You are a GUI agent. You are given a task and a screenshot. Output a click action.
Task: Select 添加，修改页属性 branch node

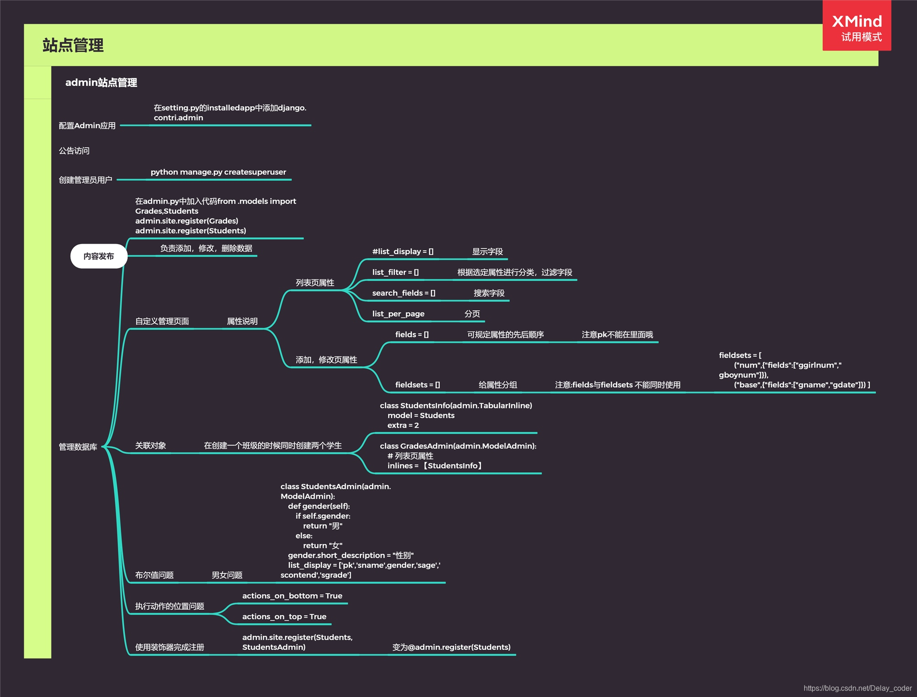coord(326,360)
